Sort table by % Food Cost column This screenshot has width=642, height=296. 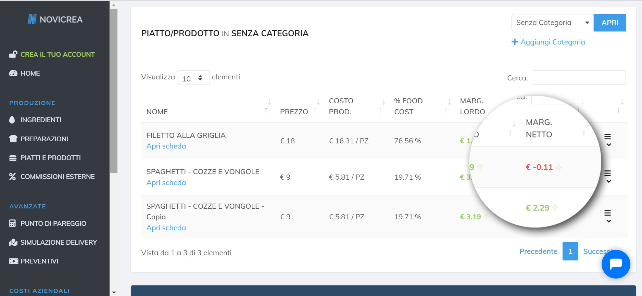[422, 106]
